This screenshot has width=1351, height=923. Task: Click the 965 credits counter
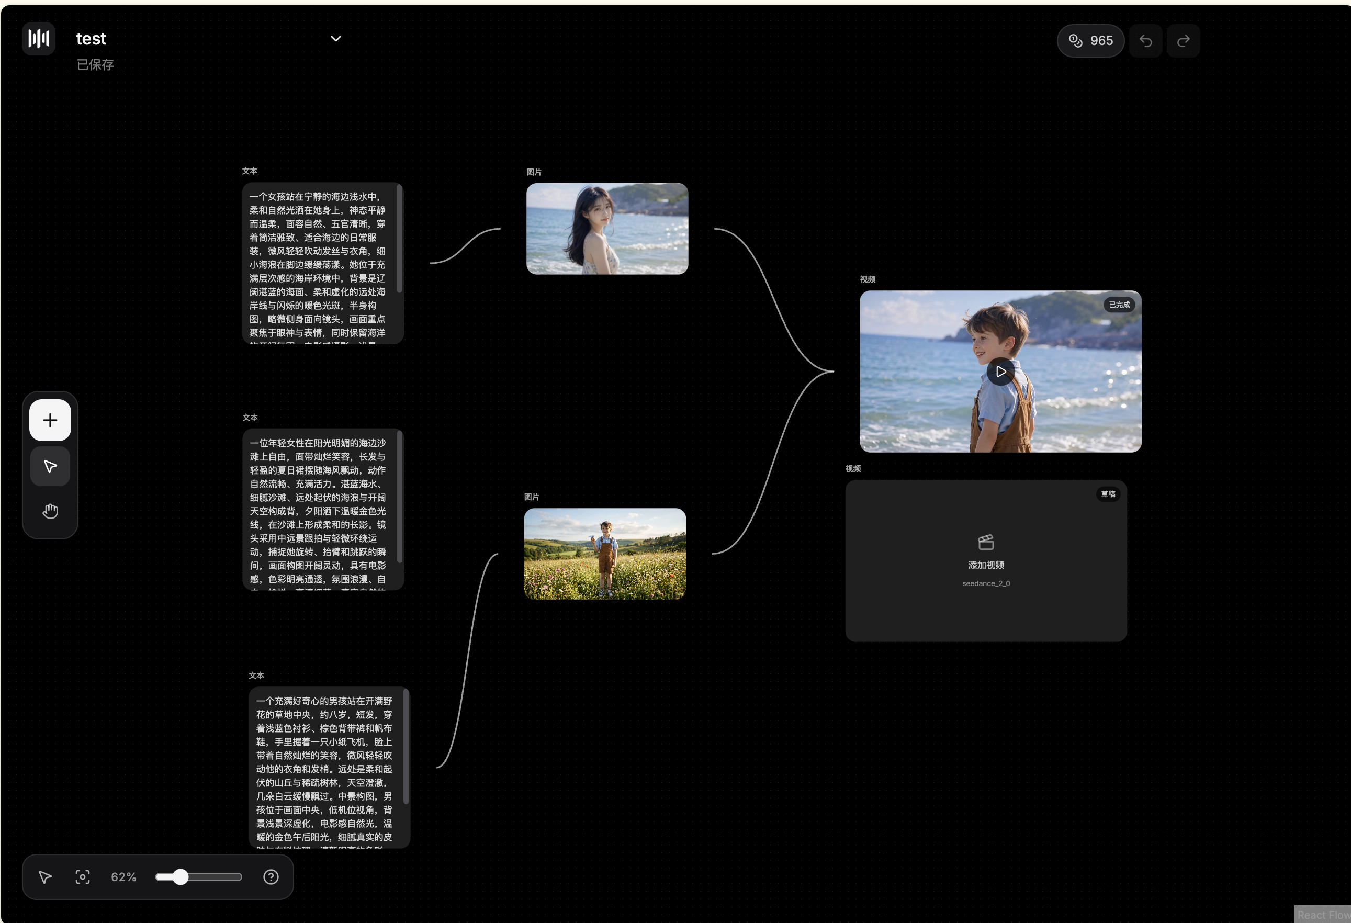[1090, 41]
